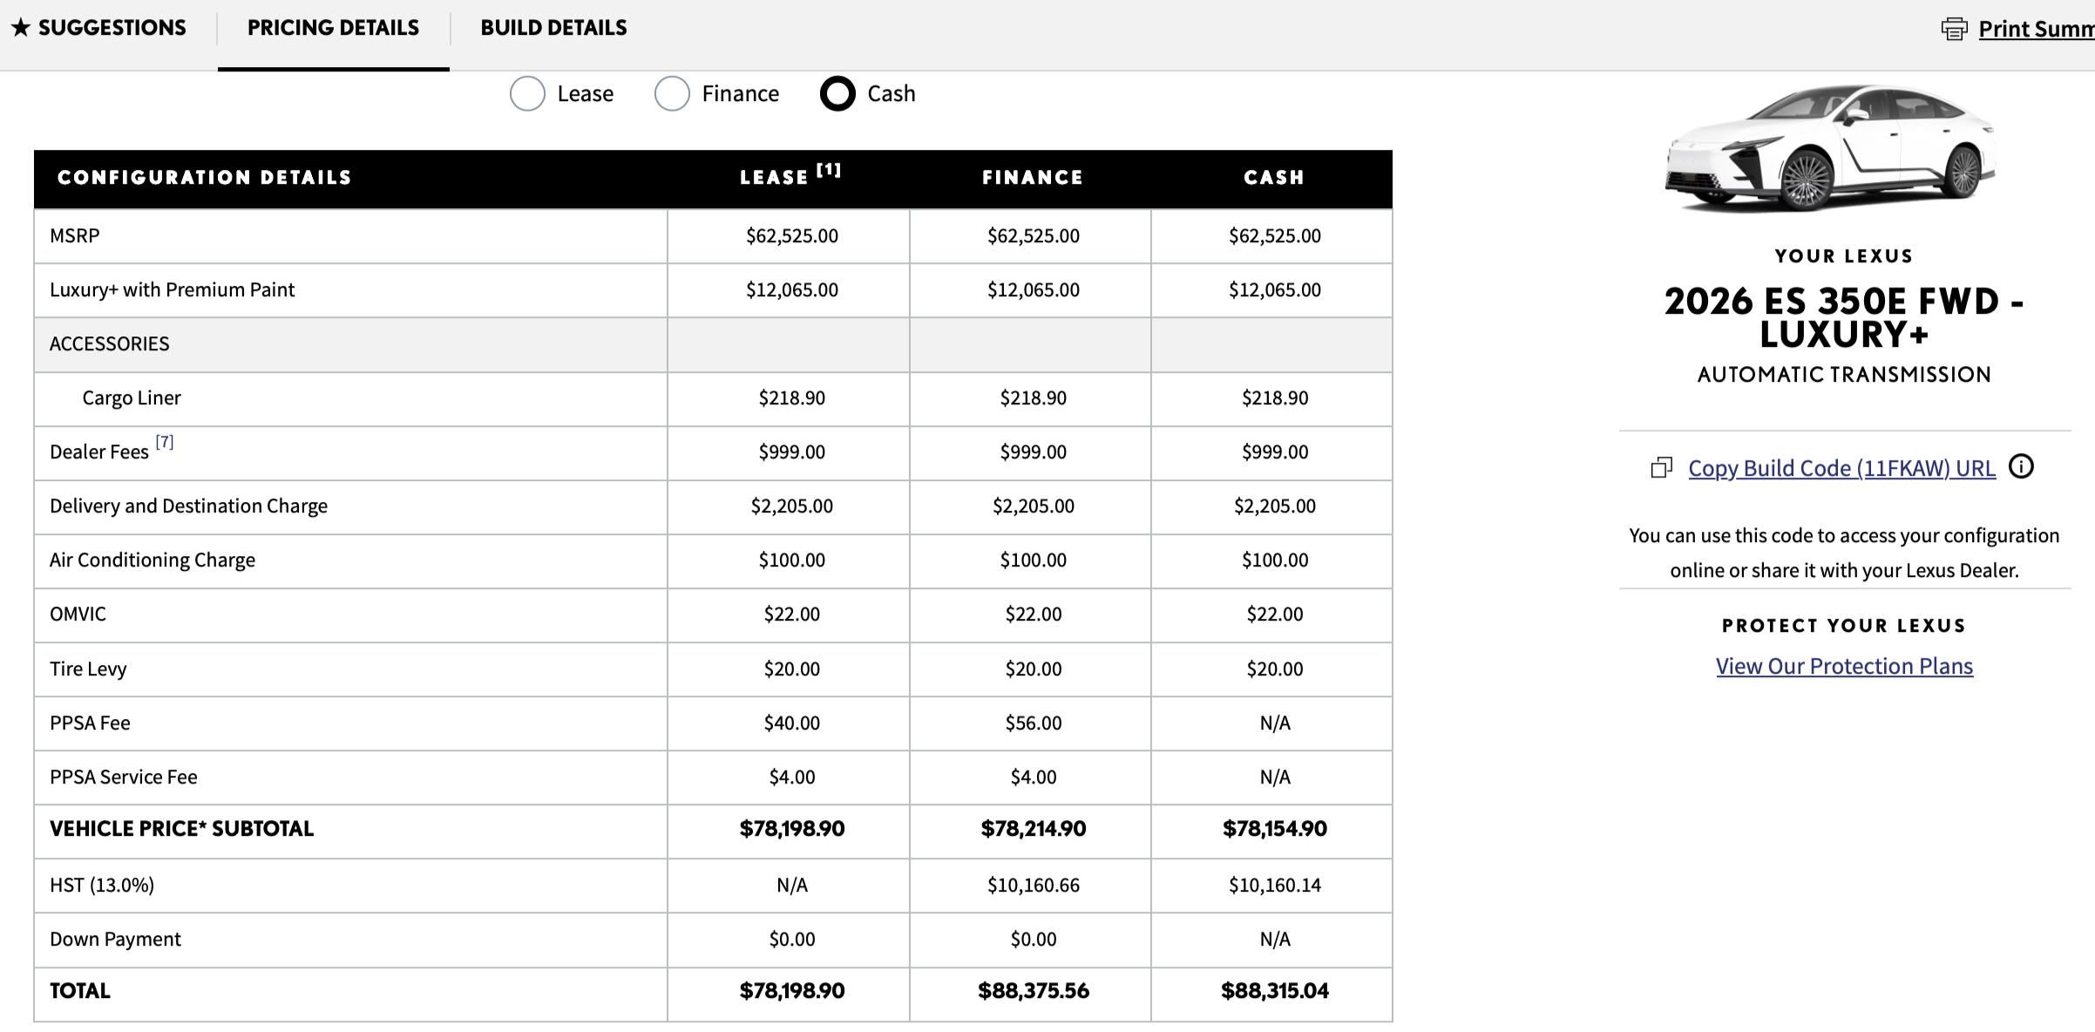Click the Finance column header
The image size is (2095, 1032).
click(x=1033, y=178)
